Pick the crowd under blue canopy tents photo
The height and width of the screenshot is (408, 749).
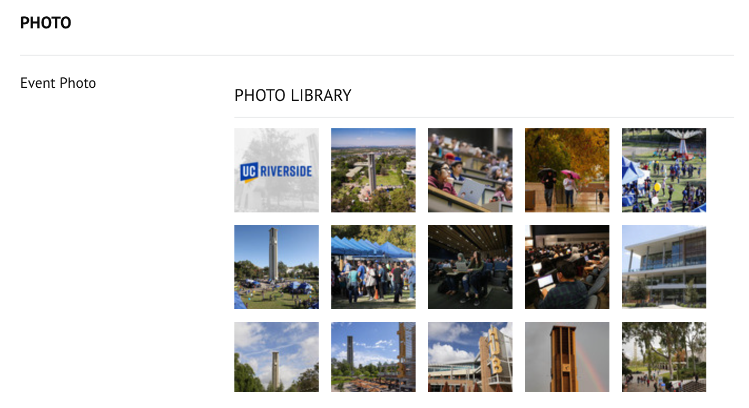(x=373, y=267)
